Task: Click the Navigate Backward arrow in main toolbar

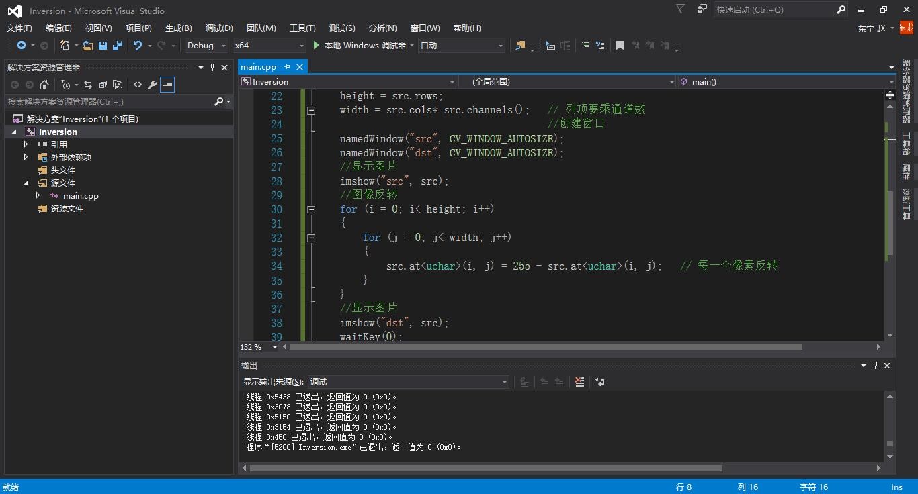Action: [22, 46]
